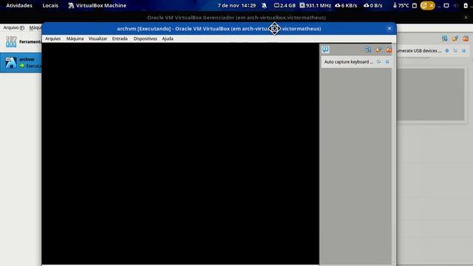Dismiss the USB devices notification in Gerenciador
The height and width of the screenshot is (266, 473).
(x=464, y=51)
